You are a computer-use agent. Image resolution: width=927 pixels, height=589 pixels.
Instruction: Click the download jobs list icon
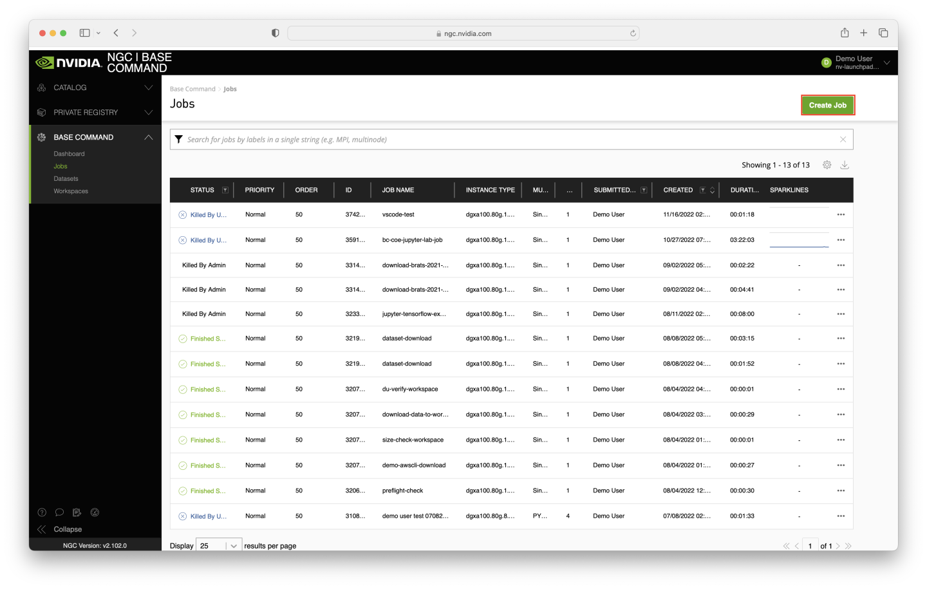[845, 165]
